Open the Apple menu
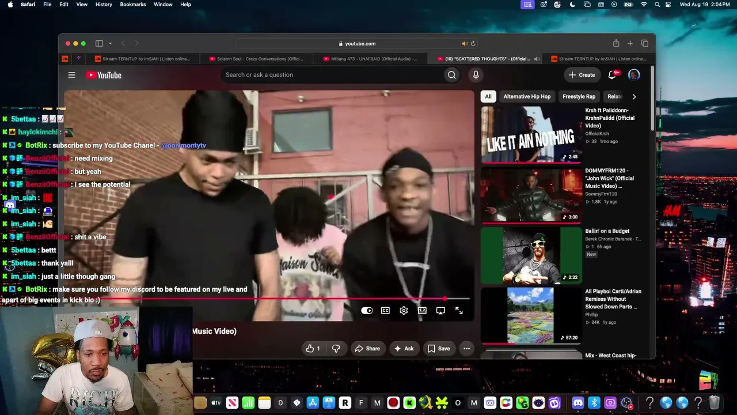The image size is (737, 415). click(10, 5)
